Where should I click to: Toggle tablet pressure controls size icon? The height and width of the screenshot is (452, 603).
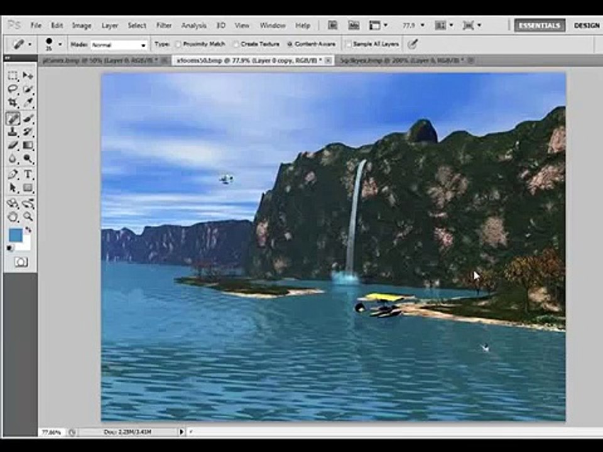point(412,44)
